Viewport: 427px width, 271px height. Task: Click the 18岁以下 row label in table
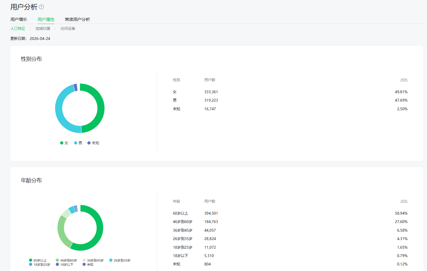pyautogui.click(x=181, y=256)
